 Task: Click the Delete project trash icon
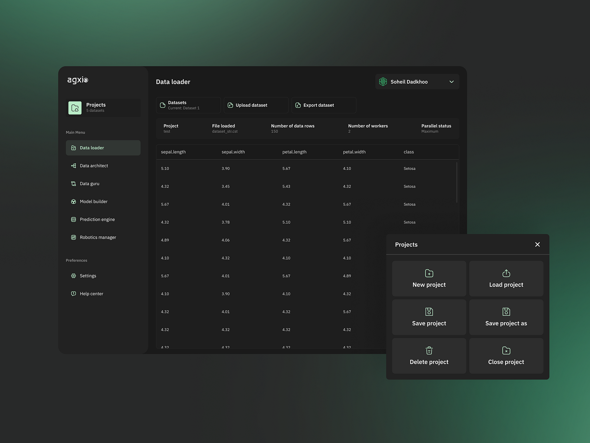click(429, 351)
